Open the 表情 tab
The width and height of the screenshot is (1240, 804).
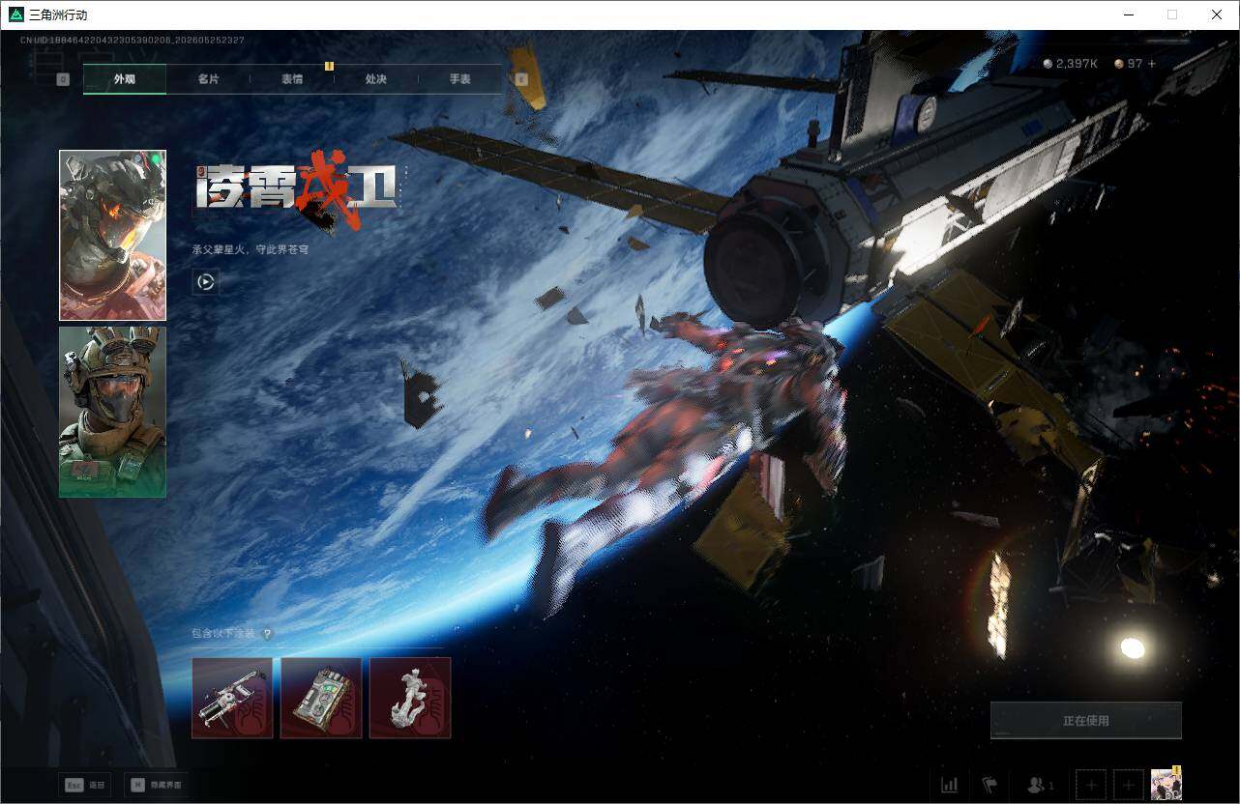292,79
